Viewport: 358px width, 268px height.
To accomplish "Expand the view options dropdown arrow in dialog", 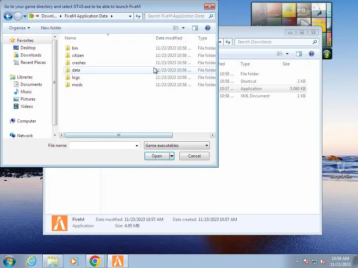I will click(x=183, y=28).
